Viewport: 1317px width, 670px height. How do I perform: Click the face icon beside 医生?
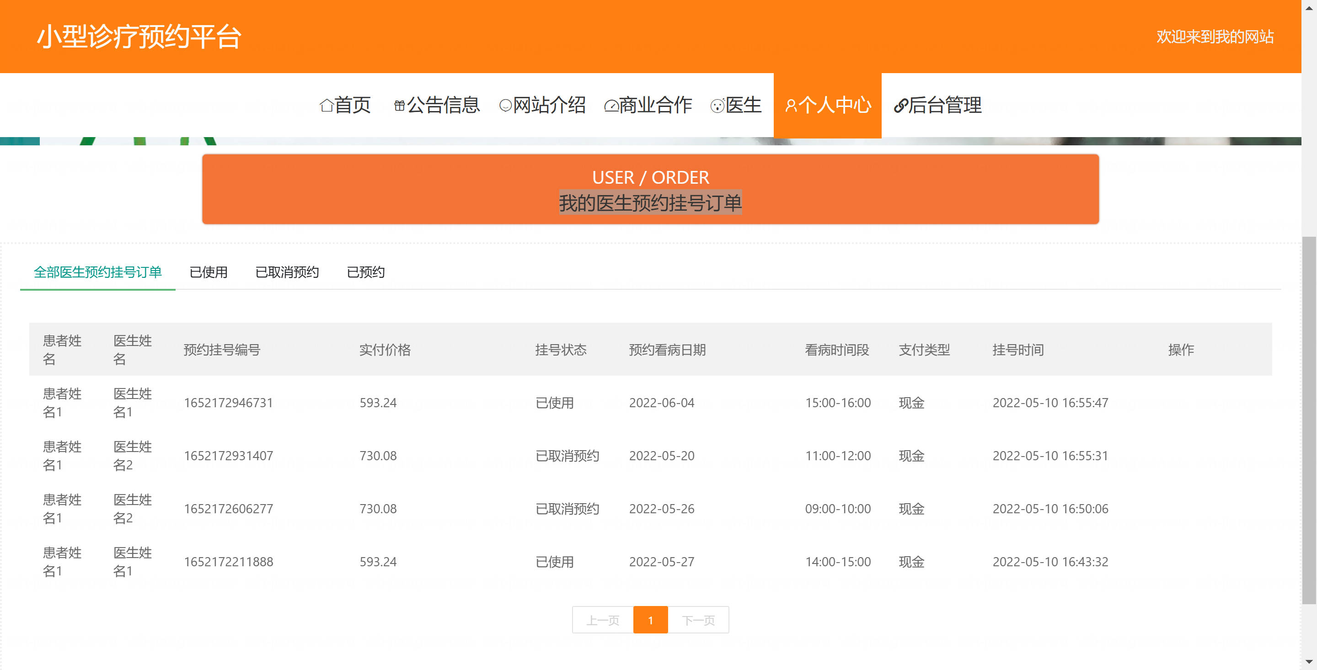click(717, 106)
